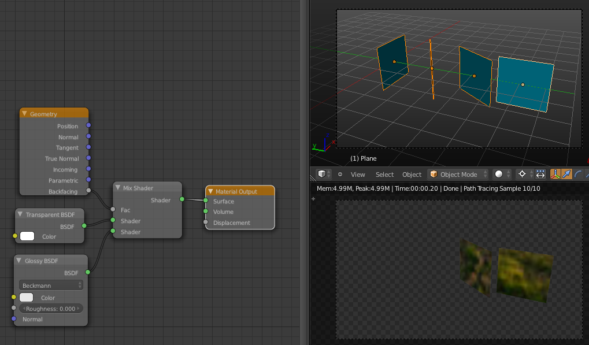This screenshot has height=345, width=589.
Task: Open the Transparent BSDF color swatch
Action: click(x=27, y=236)
